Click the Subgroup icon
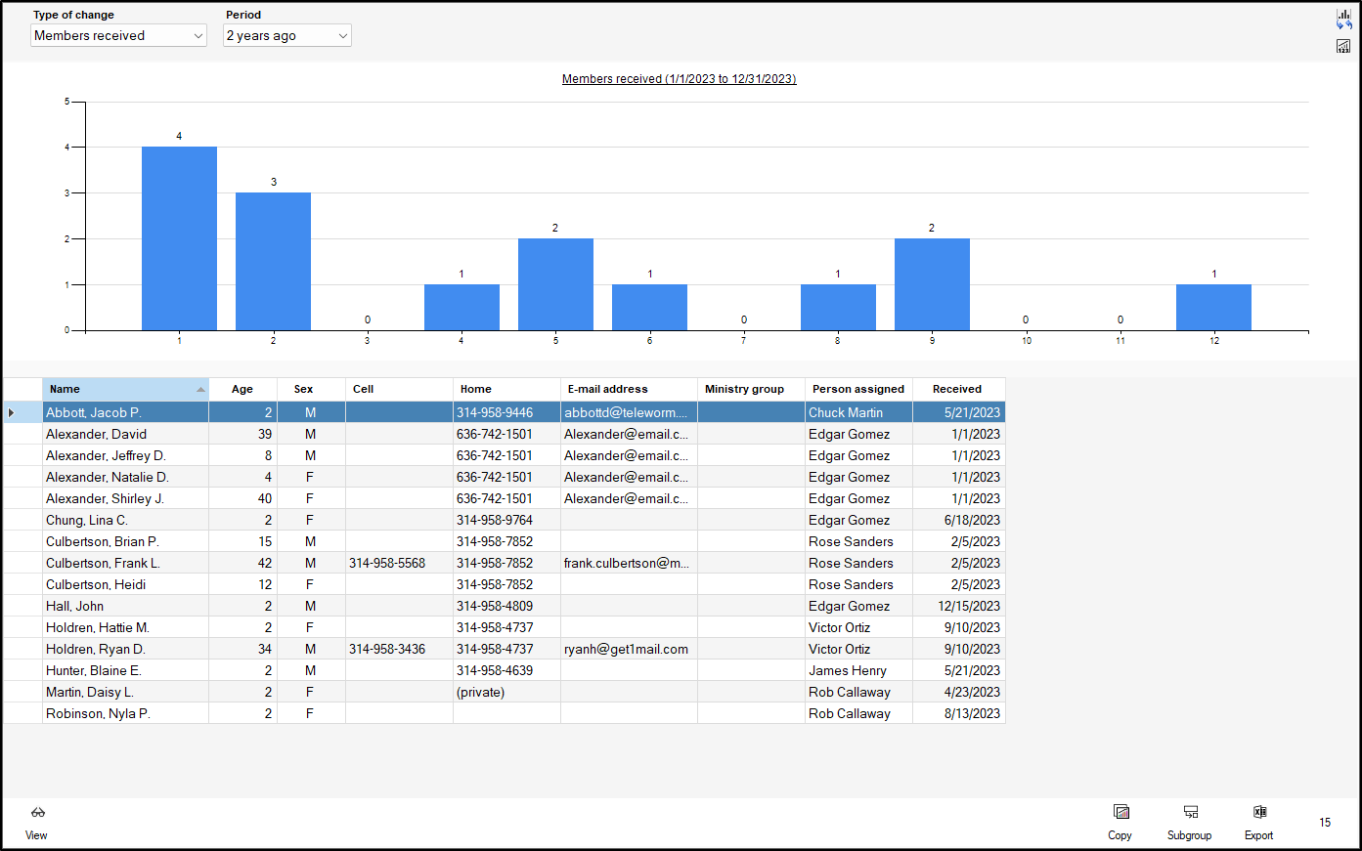The width and height of the screenshot is (1362, 851). click(x=1190, y=813)
